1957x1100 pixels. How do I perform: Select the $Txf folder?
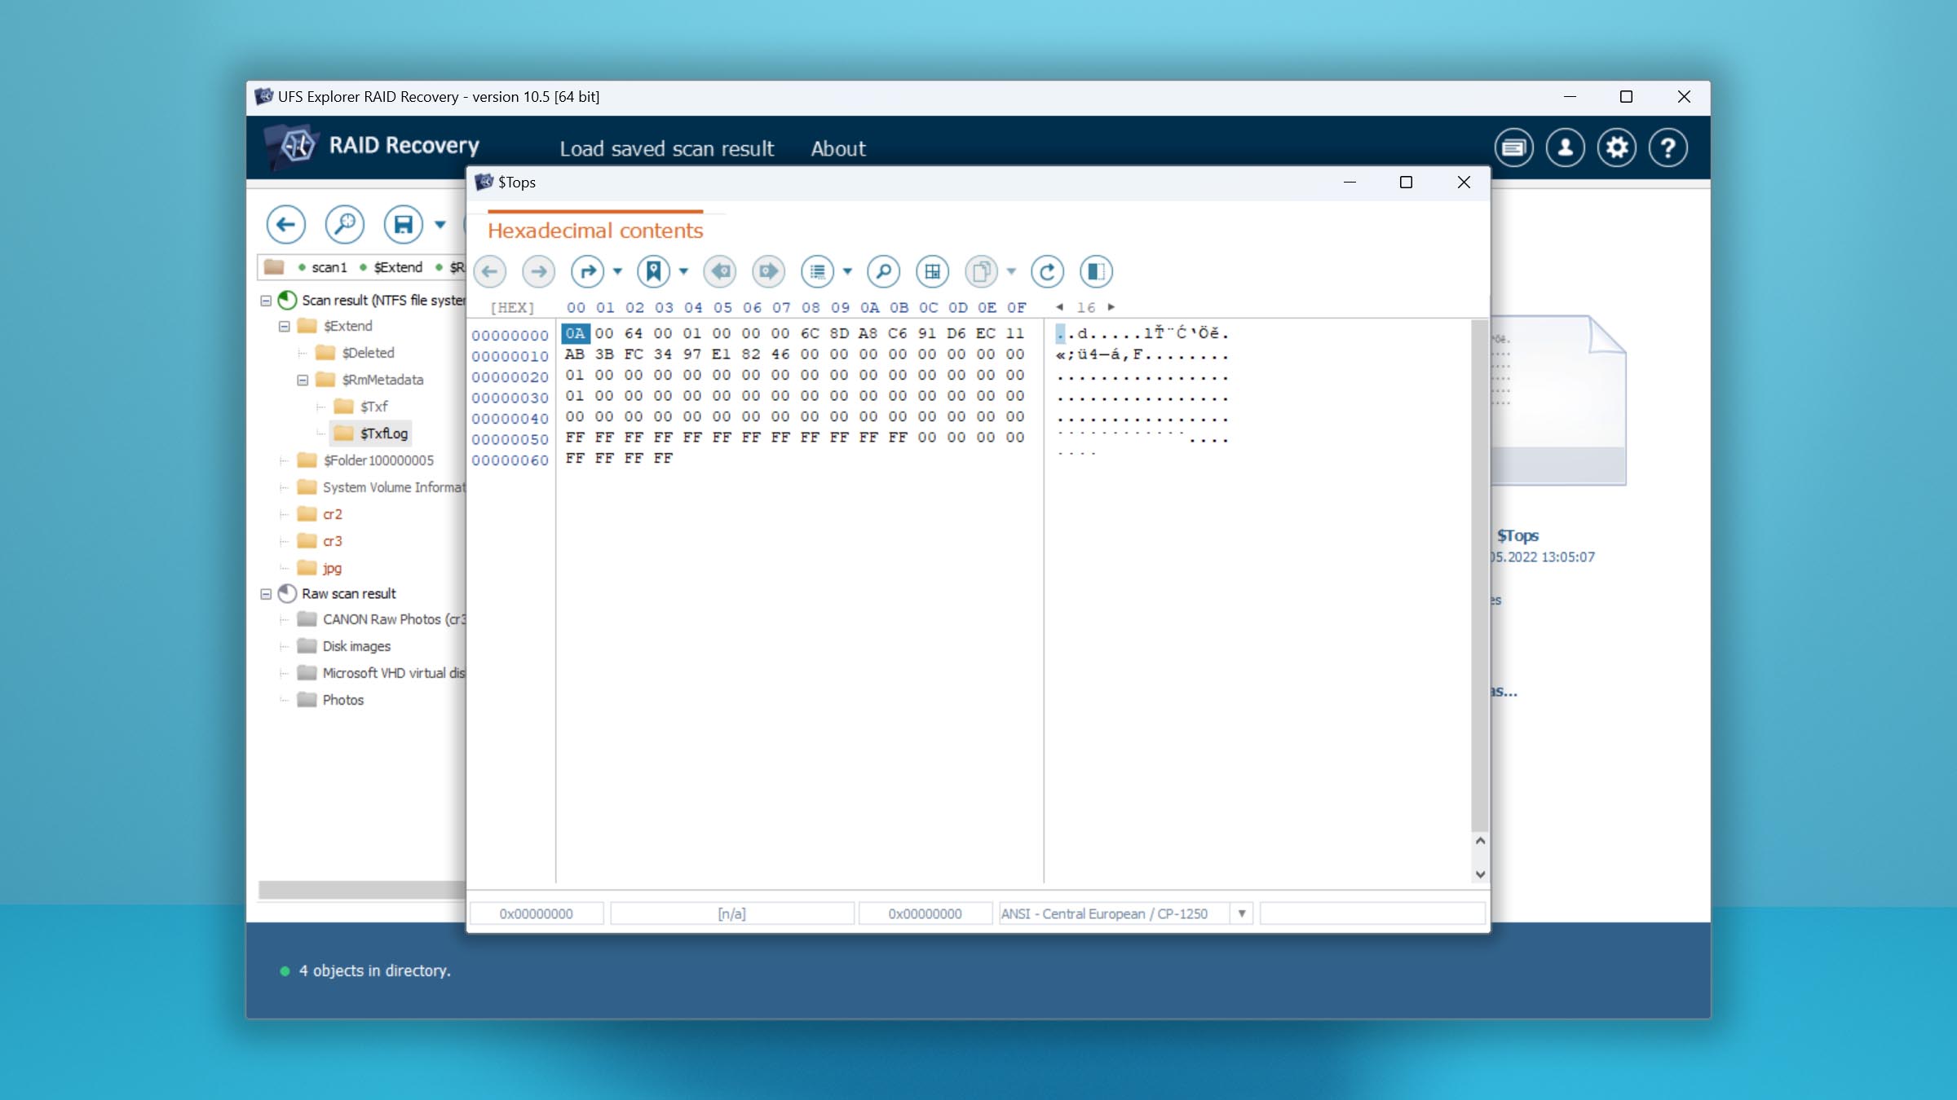tap(374, 407)
